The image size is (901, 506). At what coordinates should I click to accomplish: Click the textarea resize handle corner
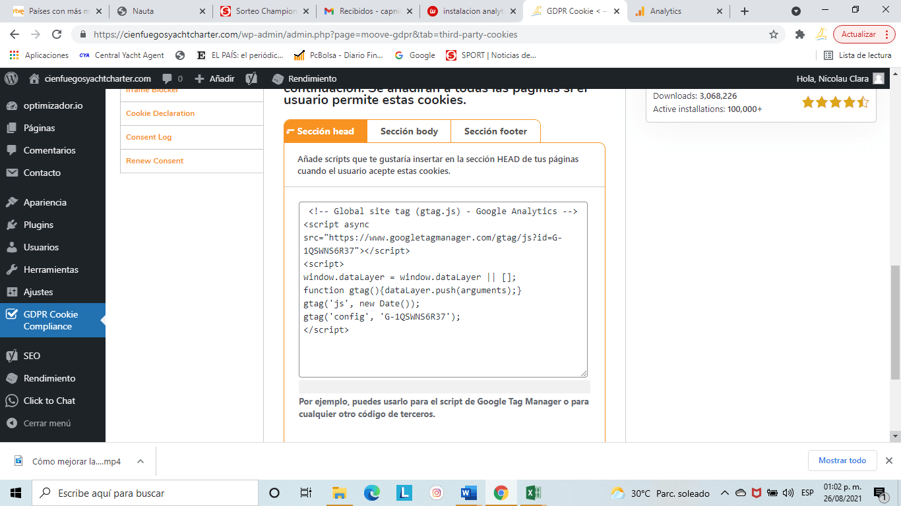coord(583,373)
